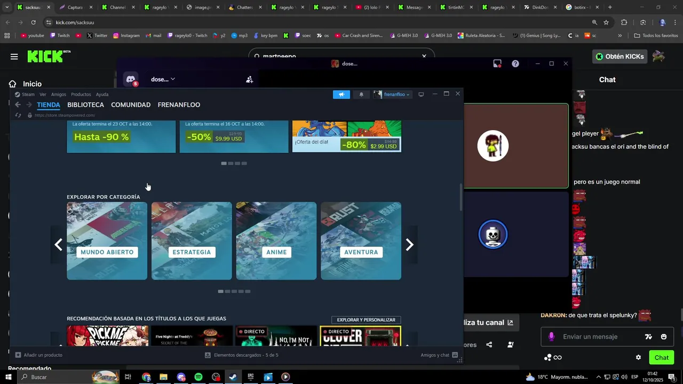Viewport: 683px width, 384px height.
Task: Click the Steam store vertical scrollbar
Action: 461,197
